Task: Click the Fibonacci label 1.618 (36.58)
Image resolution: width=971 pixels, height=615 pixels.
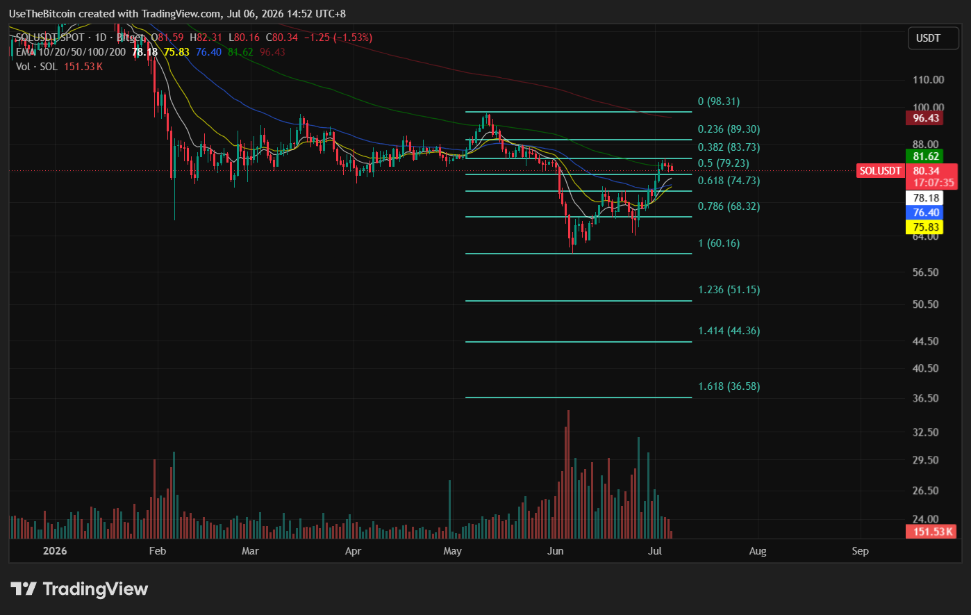Action: (729, 386)
